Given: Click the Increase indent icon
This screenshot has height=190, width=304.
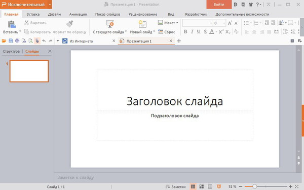Looking at the screenshot, I should tap(273, 23).
